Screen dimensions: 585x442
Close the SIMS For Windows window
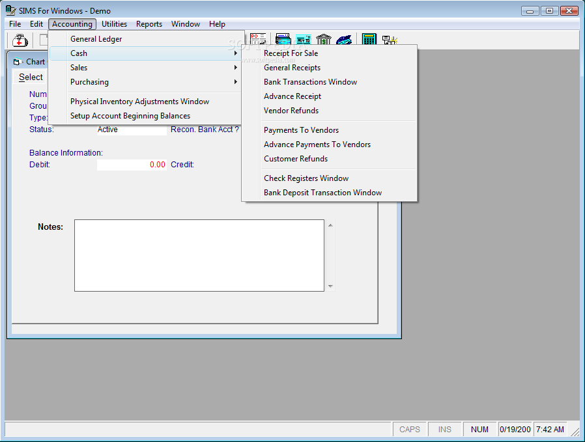(569, 11)
